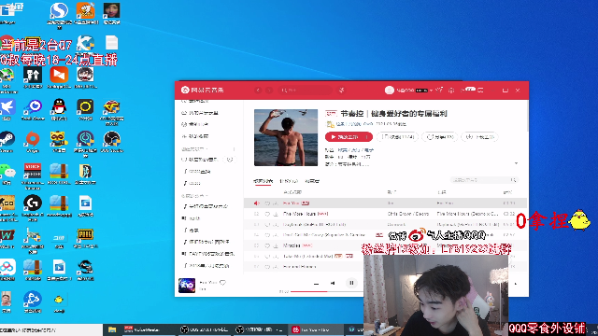Open now-playing album art thumbnail
598x336 pixels.
187,285
